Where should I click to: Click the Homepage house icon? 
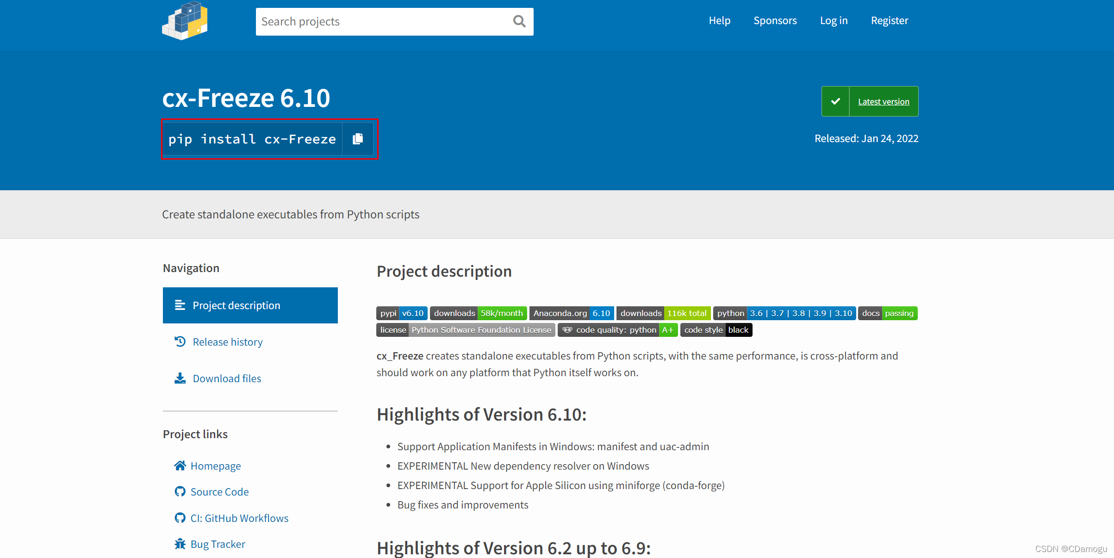pos(180,465)
